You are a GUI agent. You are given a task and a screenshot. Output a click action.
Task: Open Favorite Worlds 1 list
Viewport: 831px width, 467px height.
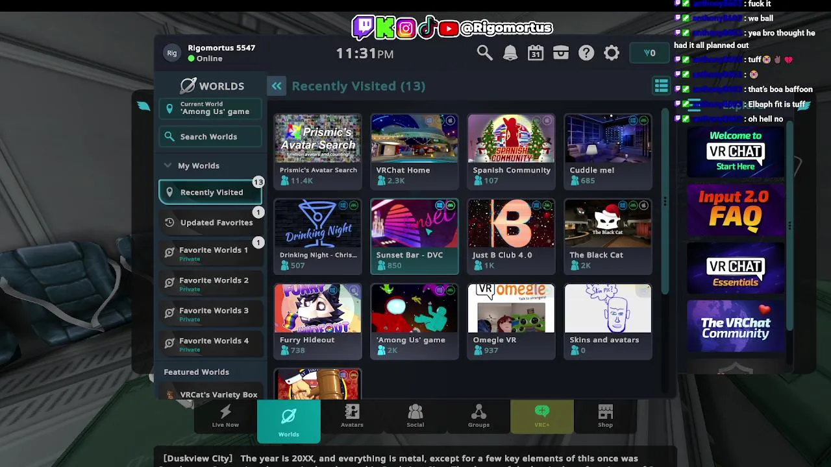pyautogui.click(x=210, y=254)
